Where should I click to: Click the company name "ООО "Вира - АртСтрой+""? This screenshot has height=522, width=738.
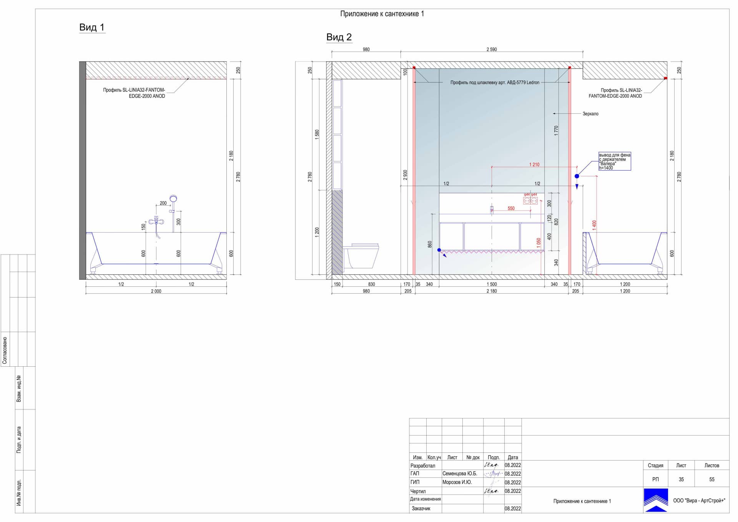(699, 500)
